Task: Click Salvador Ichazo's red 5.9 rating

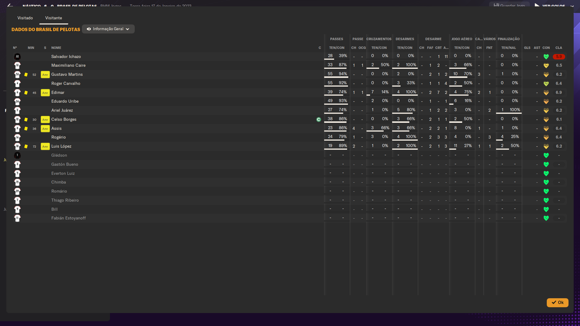Action: point(559,57)
